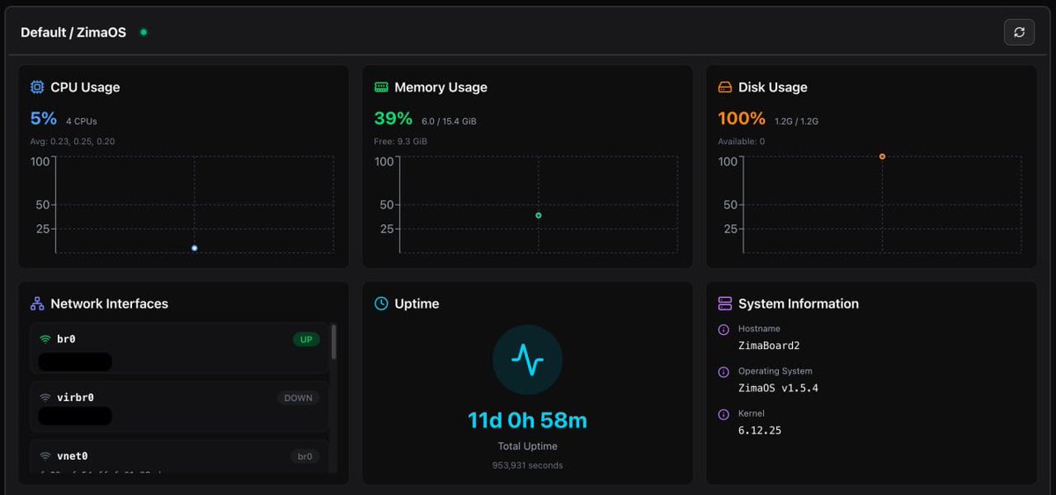1056x495 pixels.
Task: Click the Default / ZimaOS title
Action: click(73, 33)
